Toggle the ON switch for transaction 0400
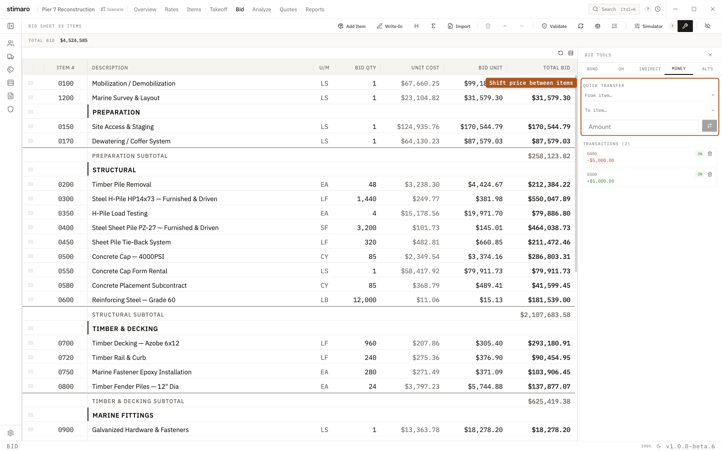This screenshot has width=722, height=451. [700, 154]
